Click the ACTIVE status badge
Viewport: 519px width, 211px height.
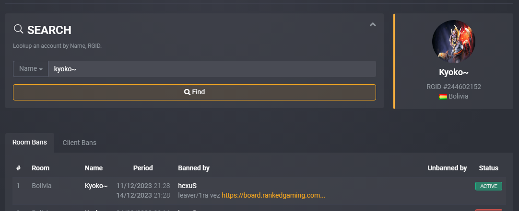pyautogui.click(x=489, y=186)
